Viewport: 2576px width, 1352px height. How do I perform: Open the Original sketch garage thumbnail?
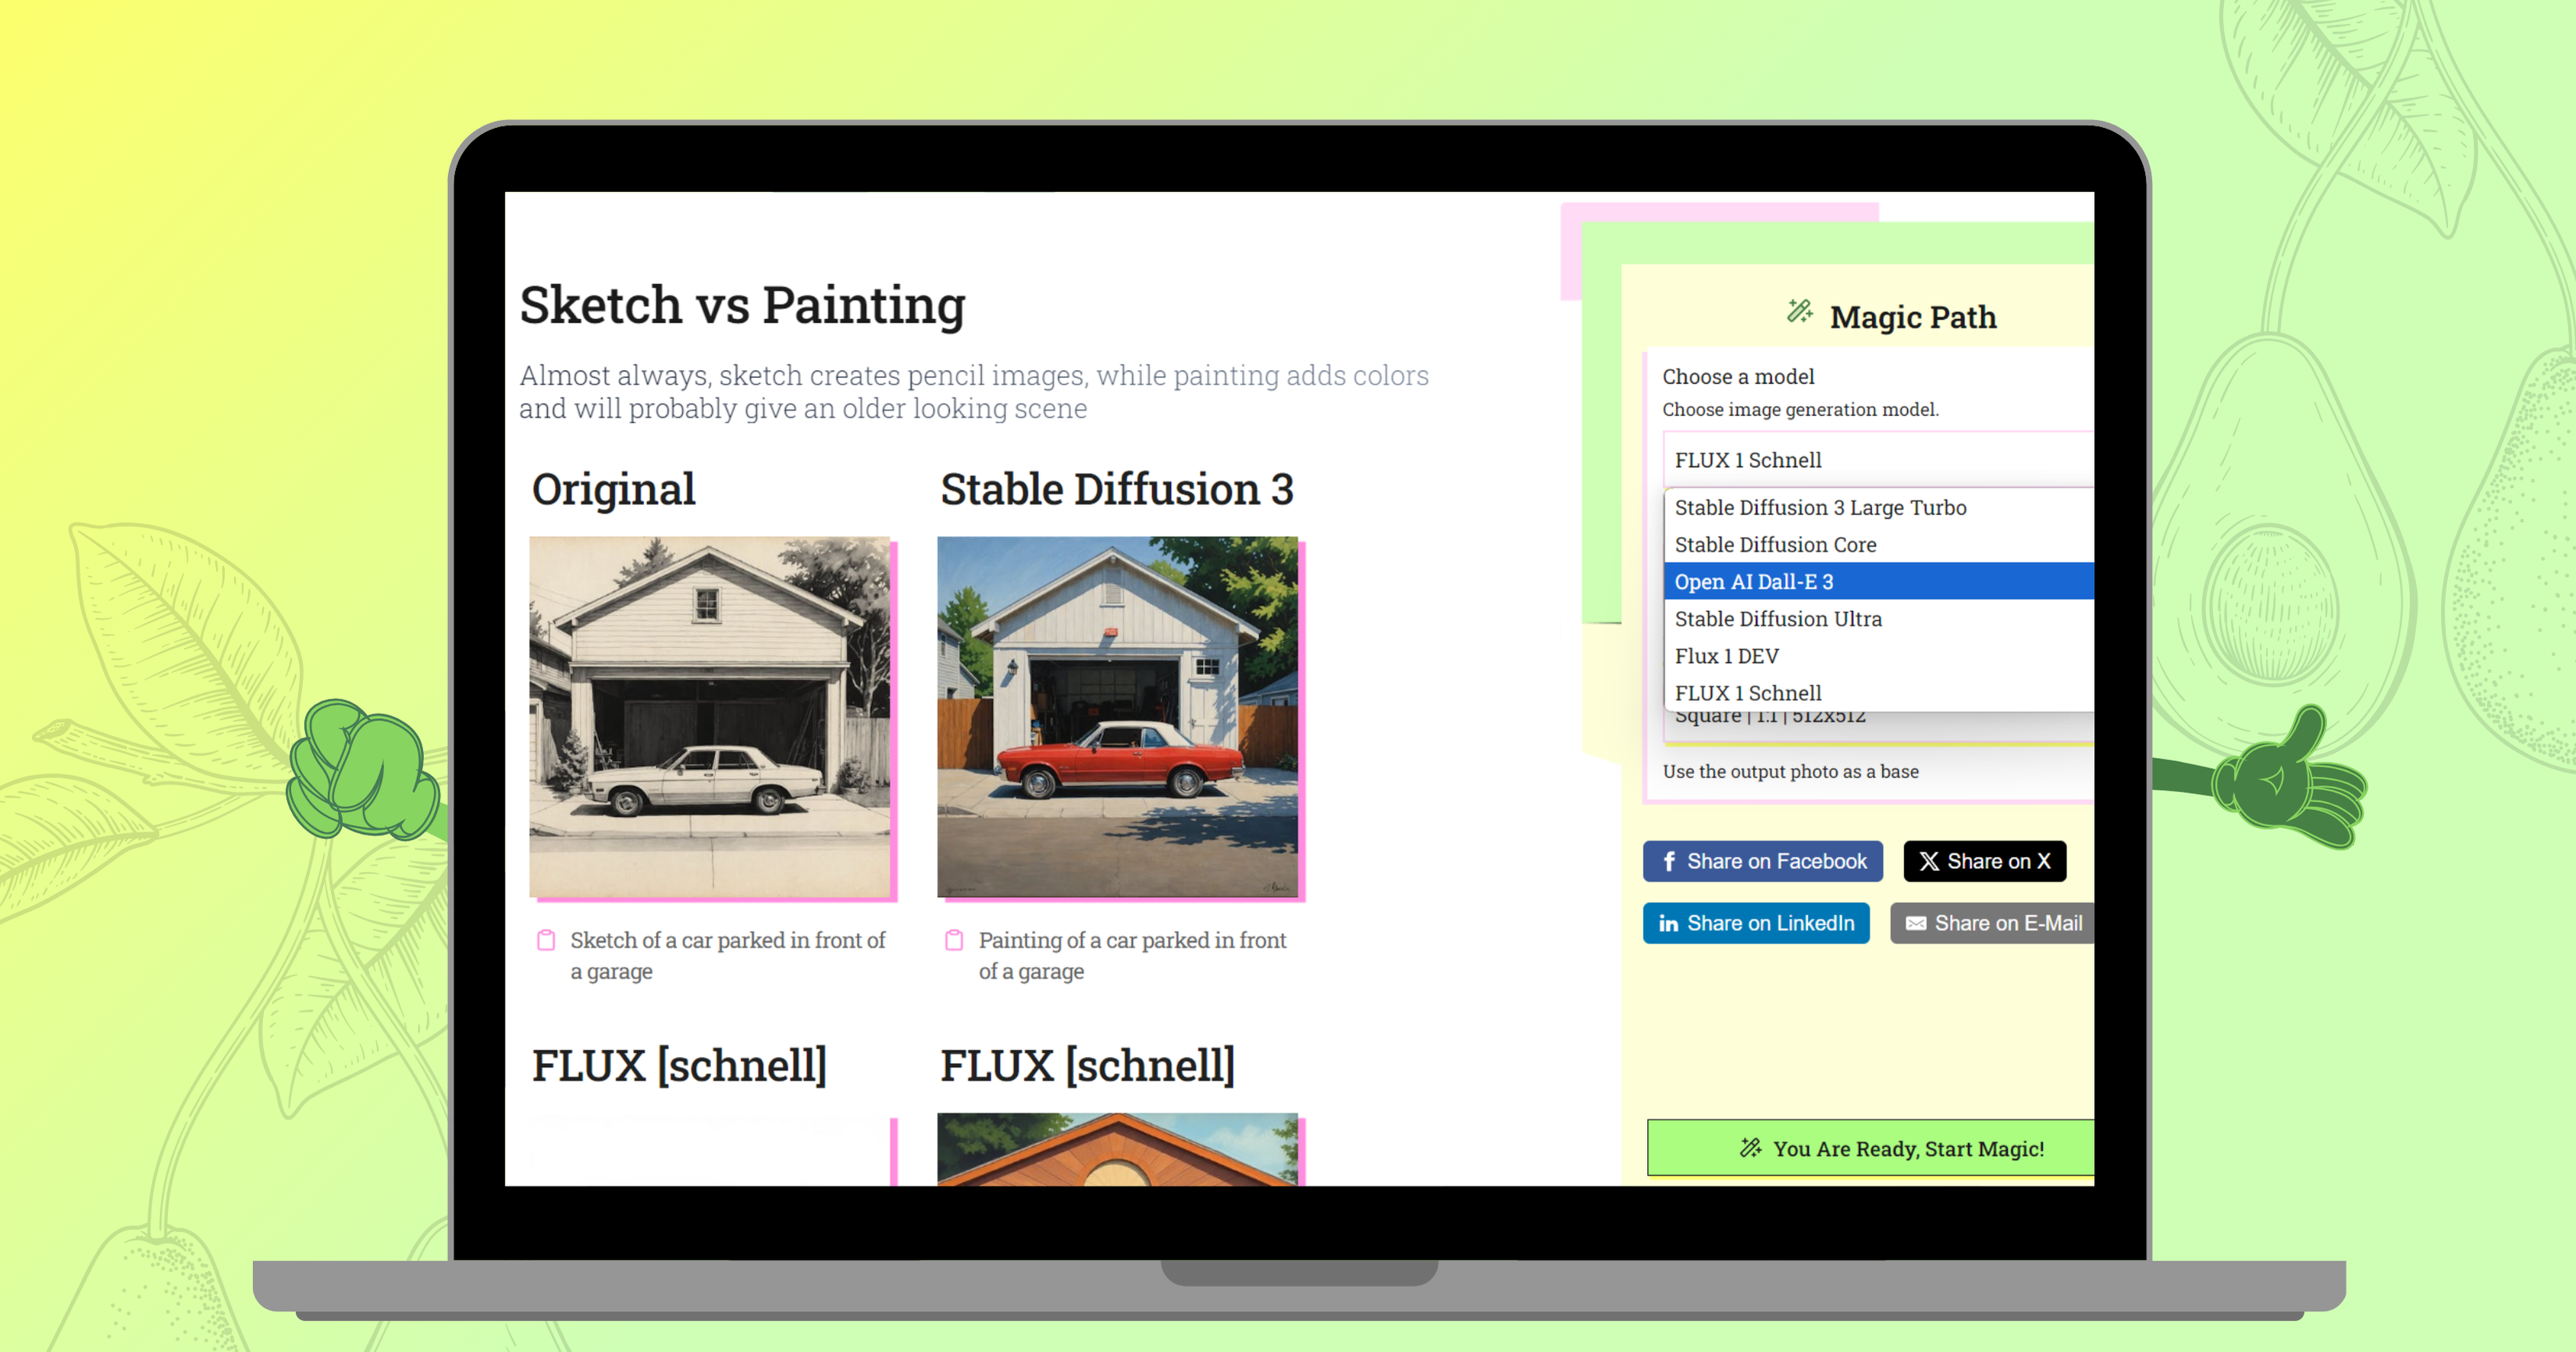709,716
